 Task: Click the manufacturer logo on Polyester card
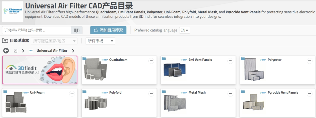[x=263, y=60]
